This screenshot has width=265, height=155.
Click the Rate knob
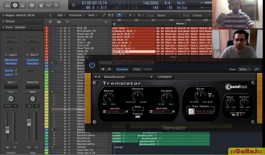pyautogui.click(x=201, y=95)
